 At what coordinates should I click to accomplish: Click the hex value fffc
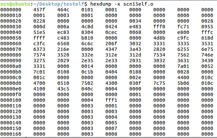[x=207, y=32]
